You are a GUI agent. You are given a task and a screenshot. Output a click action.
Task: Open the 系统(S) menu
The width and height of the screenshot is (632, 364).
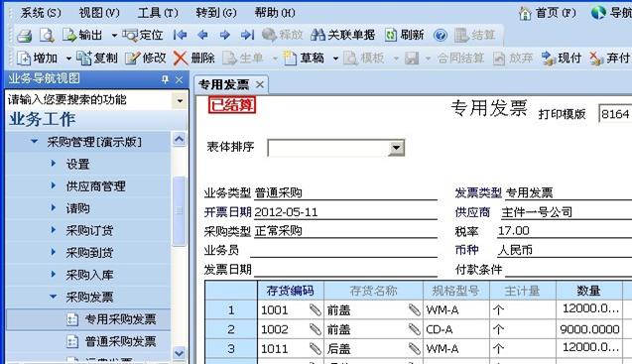click(41, 13)
